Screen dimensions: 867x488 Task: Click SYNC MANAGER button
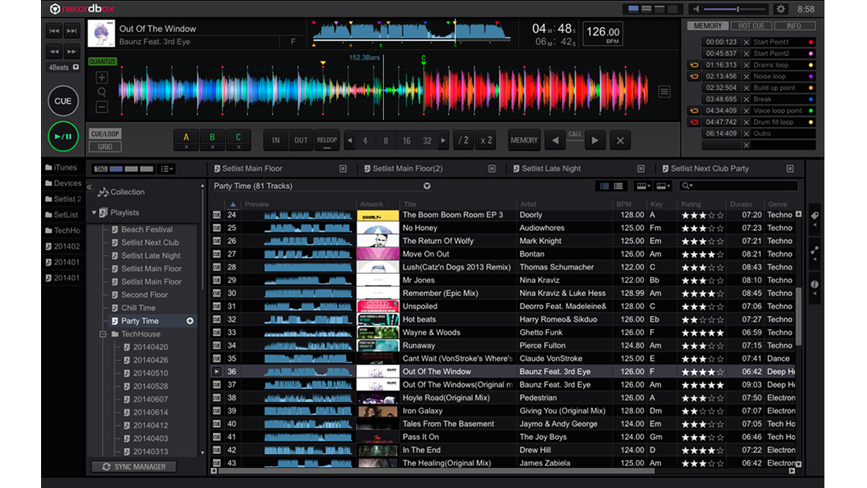pos(134,467)
